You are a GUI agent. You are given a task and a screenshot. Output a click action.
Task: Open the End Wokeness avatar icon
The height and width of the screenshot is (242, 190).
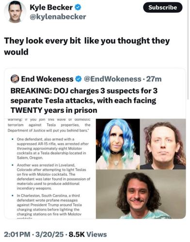coord(15,79)
